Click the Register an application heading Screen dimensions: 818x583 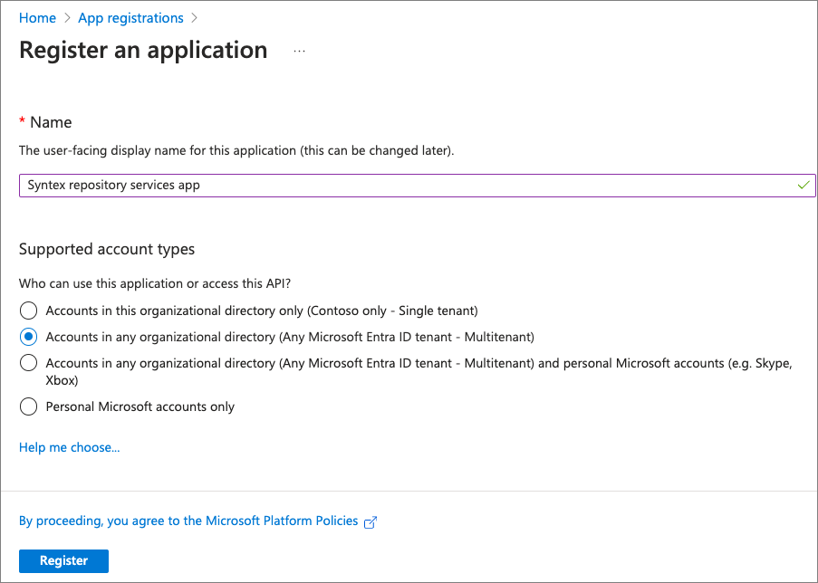coord(142,51)
